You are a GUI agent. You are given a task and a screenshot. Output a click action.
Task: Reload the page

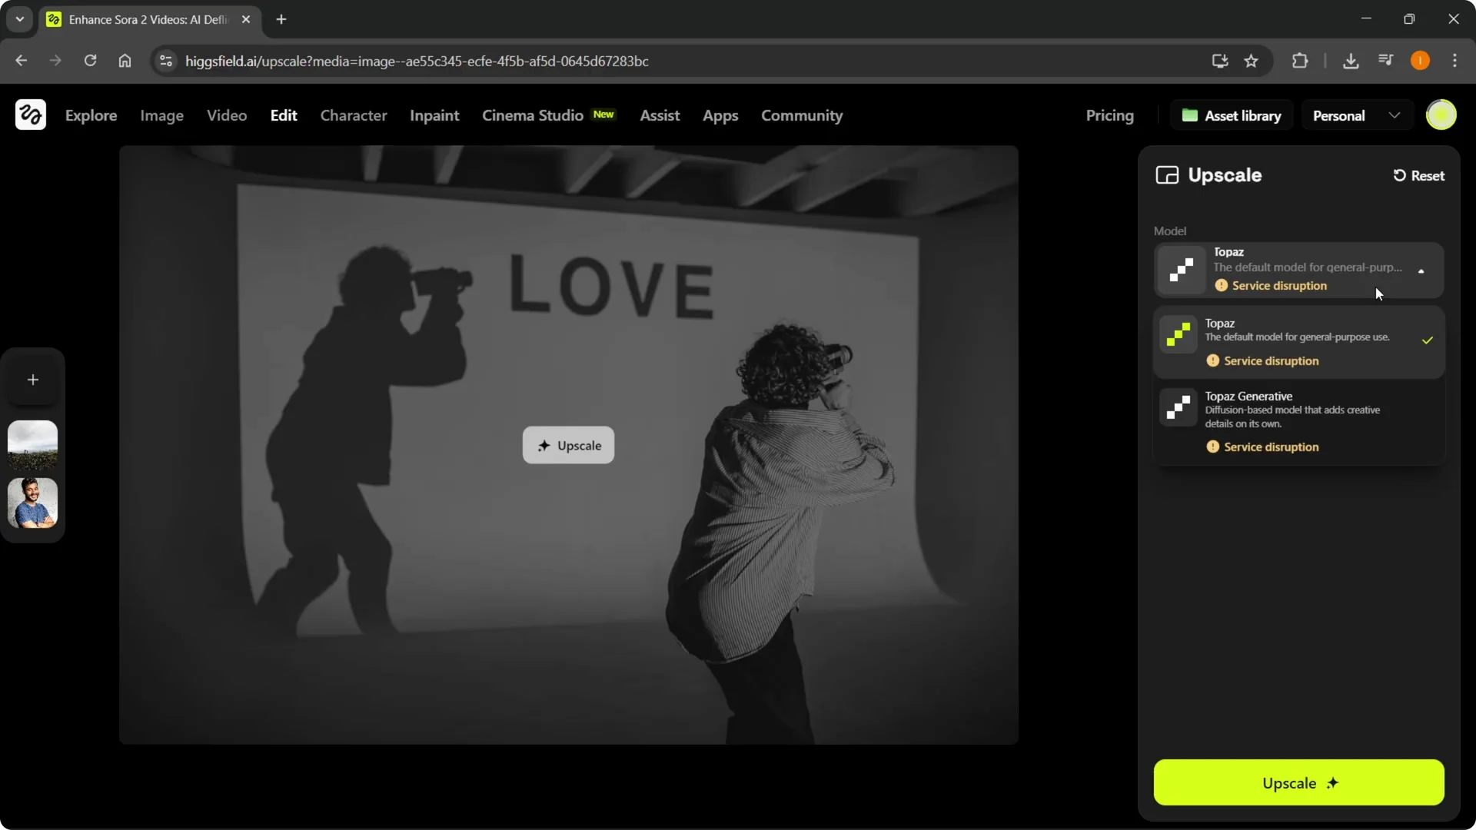pyautogui.click(x=90, y=61)
